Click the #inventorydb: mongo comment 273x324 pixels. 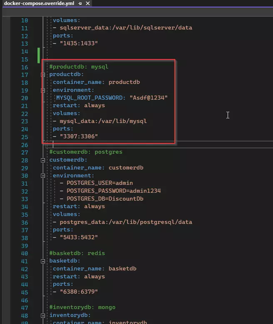(x=82, y=307)
